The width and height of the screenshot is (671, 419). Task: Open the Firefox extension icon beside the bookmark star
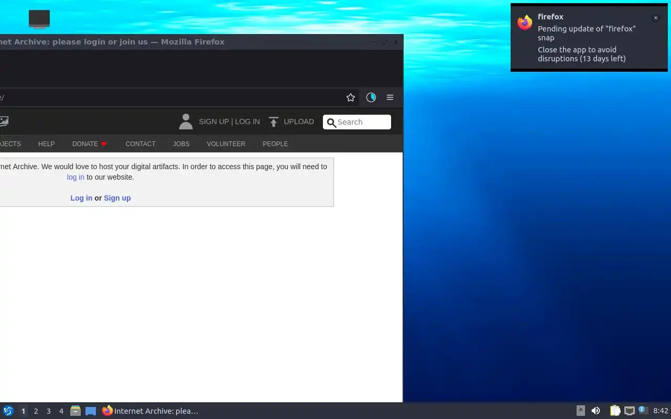pos(371,97)
